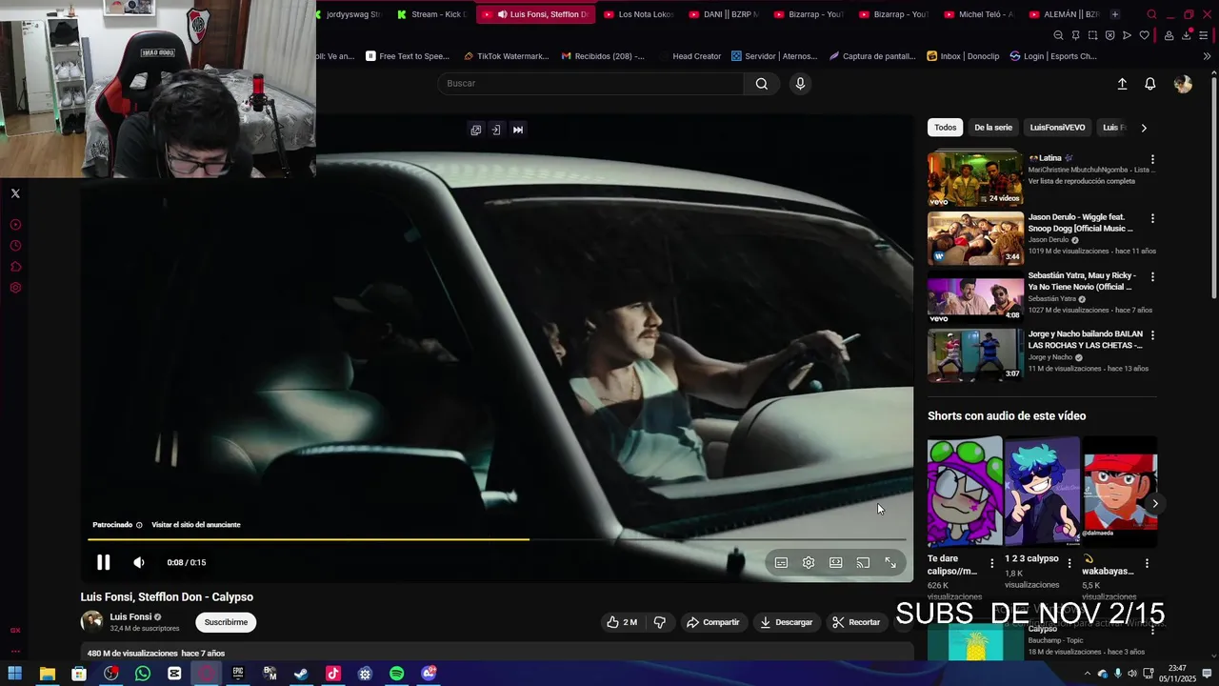Open options for wakabayas short
The height and width of the screenshot is (686, 1219).
point(1147,563)
